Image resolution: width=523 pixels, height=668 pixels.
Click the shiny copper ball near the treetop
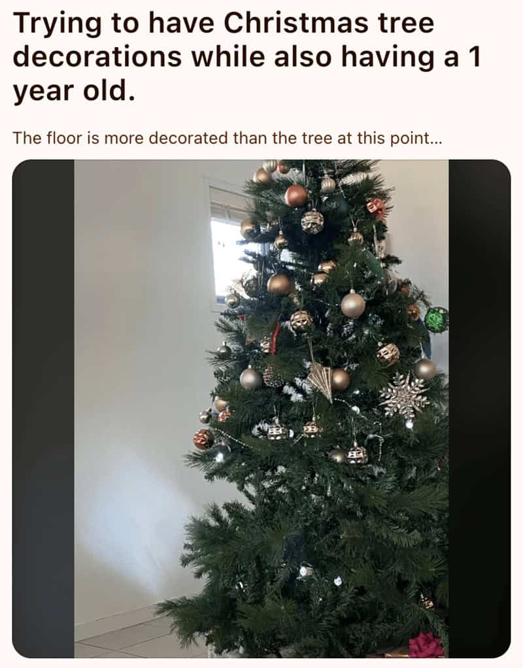tap(295, 195)
